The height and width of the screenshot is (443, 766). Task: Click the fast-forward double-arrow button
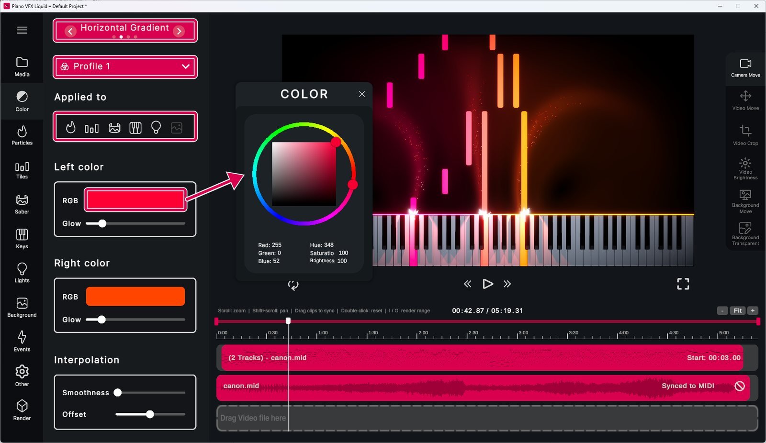click(507, 284)
